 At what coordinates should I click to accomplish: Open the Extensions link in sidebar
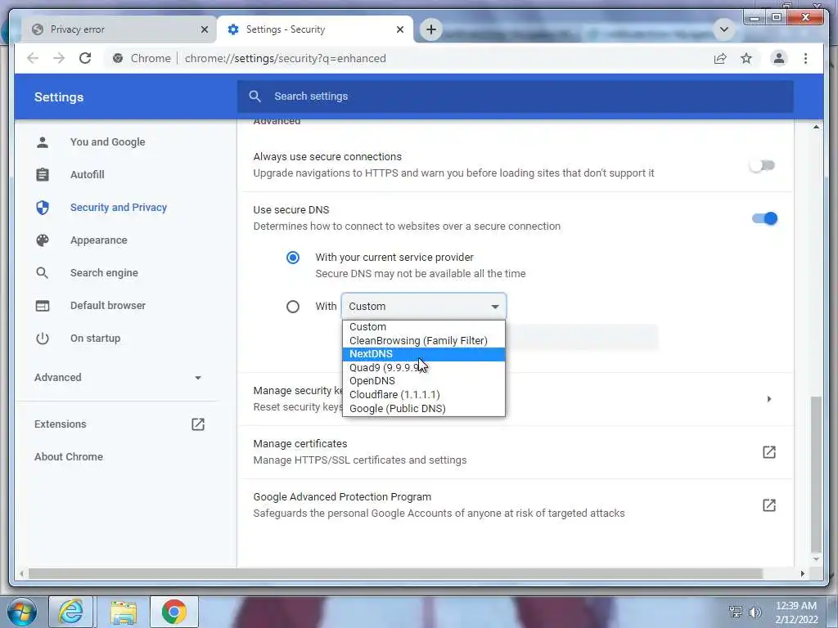(60, 424)
